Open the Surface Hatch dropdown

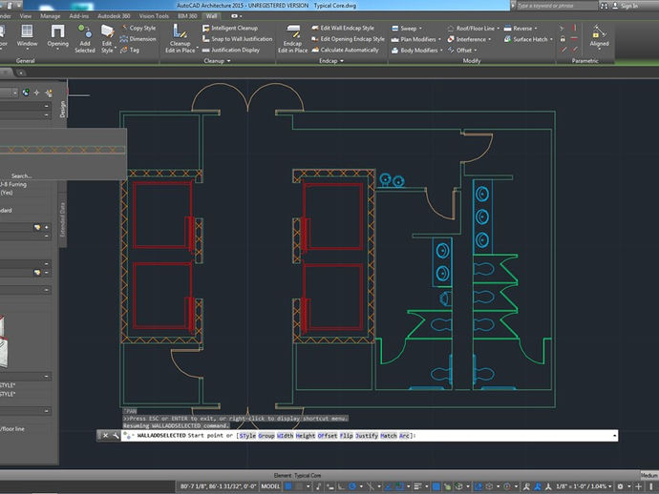pos(528,39)
